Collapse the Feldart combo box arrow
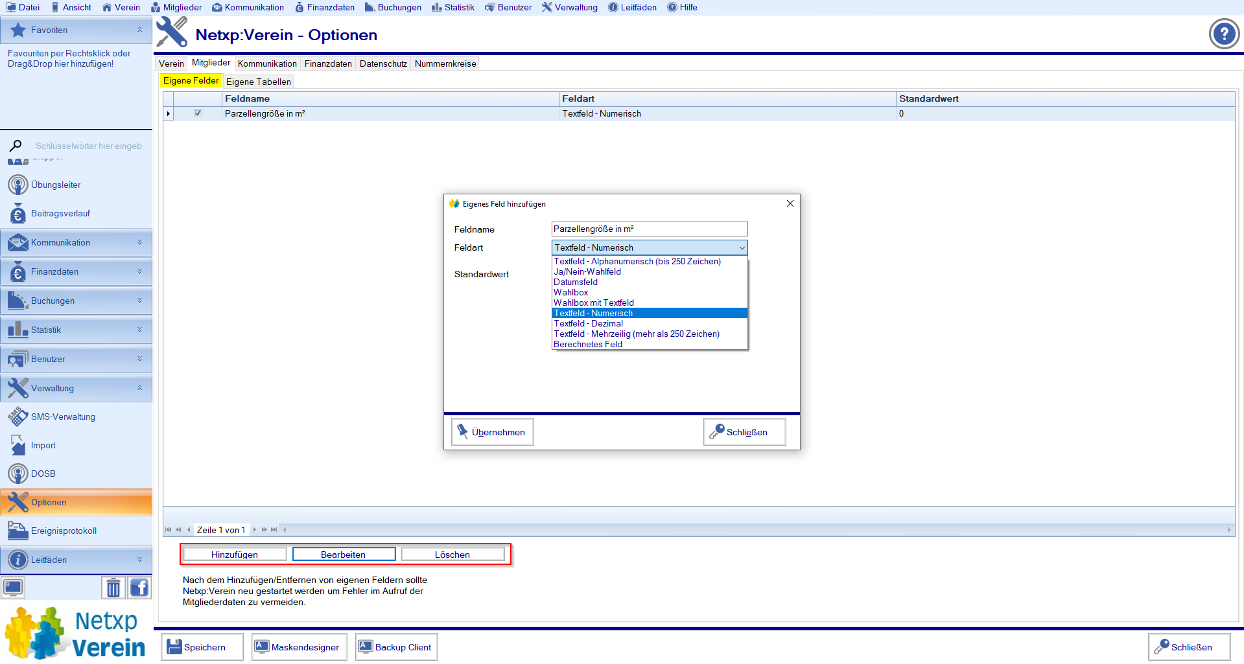This screenshot has height=664, width=1244. coord(742,248)
